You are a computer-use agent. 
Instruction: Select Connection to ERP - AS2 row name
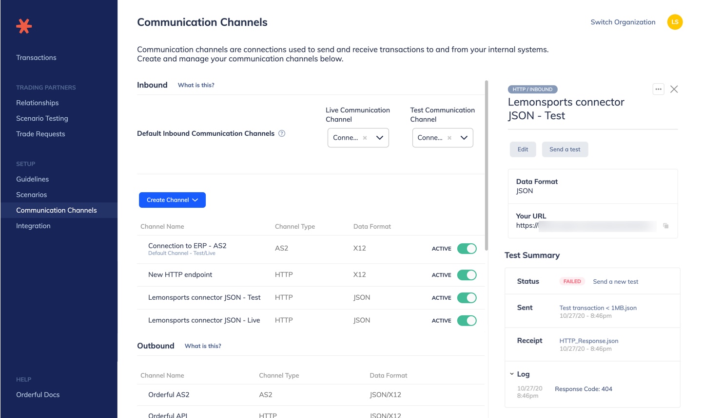click(187, 246)
